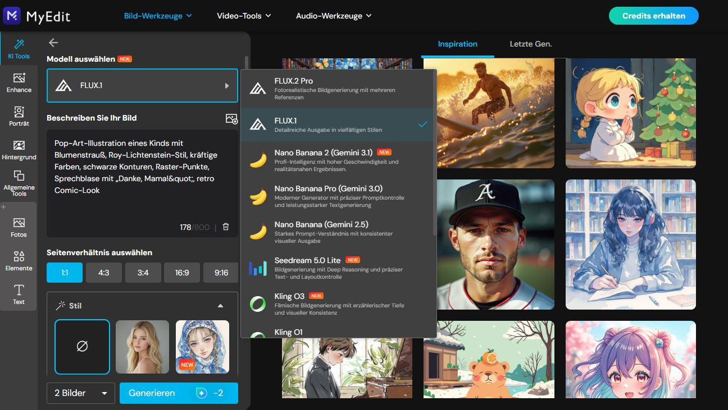Open the Bild-Werkzeuge dropdown menu
Screen dimensions: 728x410
click(x=158, y=16)
